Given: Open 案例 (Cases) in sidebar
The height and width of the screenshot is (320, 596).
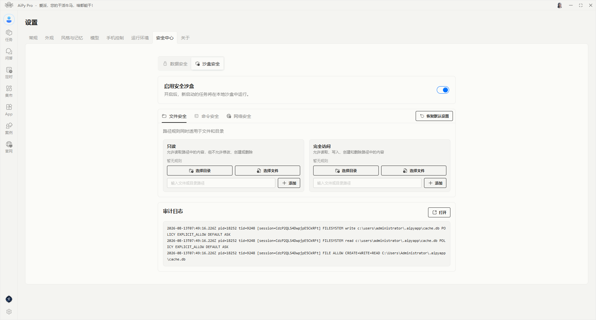Looking at the screenshot, I should tap(9, 128).
